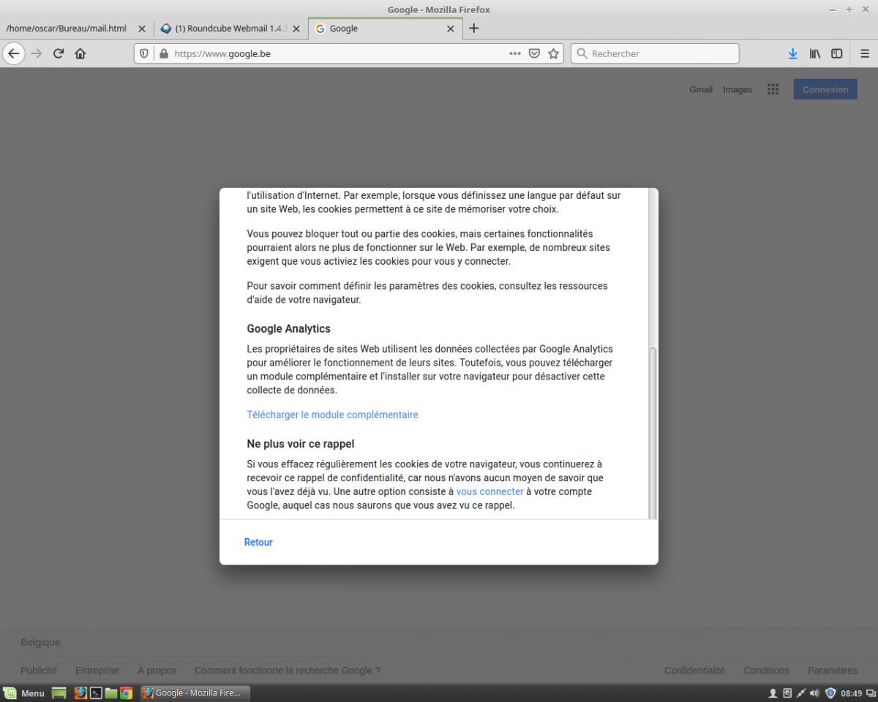
Task: Click the Belgique footer text
Action: pos(40,642)
